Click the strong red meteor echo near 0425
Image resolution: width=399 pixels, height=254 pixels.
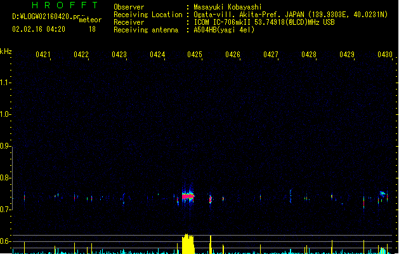tap(188, 196)
